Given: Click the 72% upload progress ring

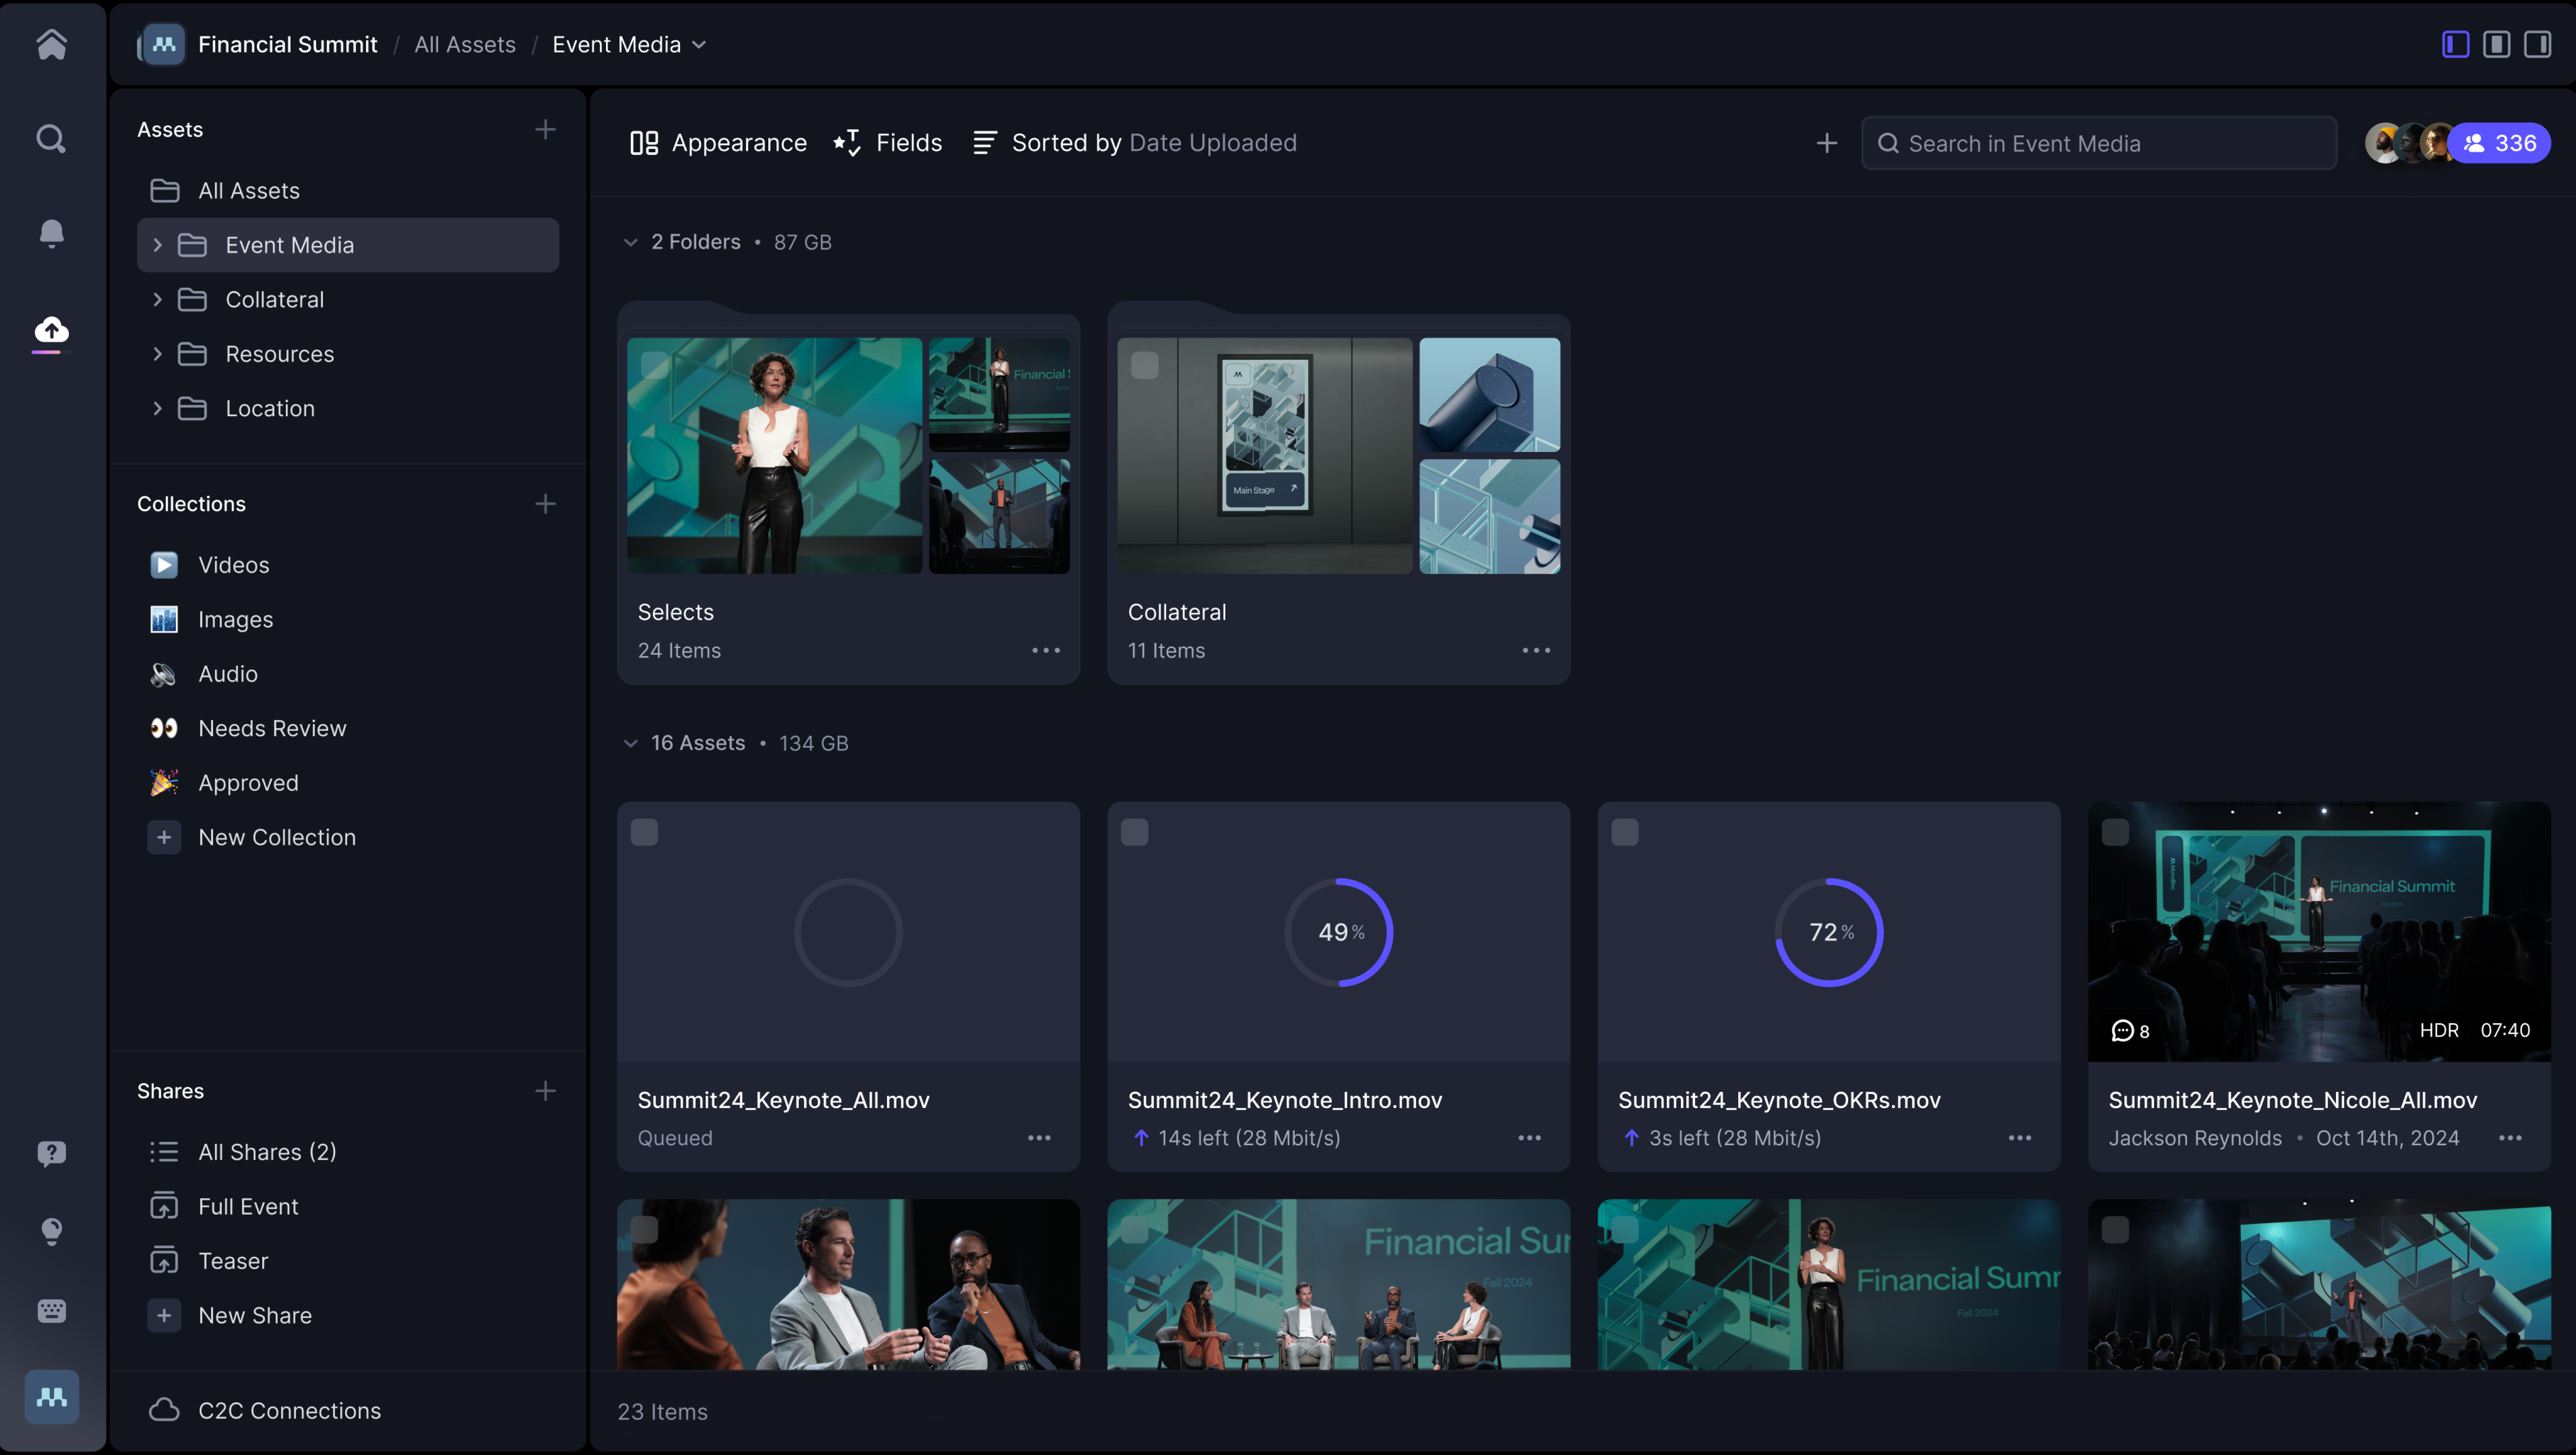Looking at the screenshot, I should click(1829, 932).
